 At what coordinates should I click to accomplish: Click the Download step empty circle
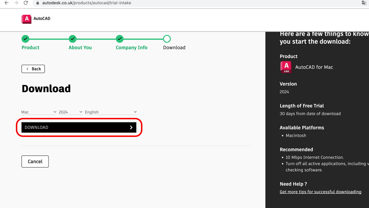(x=167, y=39)
